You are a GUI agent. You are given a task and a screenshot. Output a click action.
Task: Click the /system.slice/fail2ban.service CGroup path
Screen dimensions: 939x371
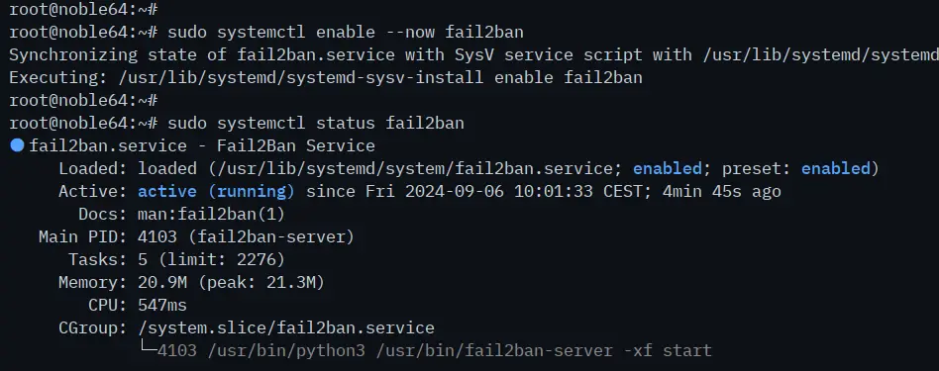coord(286,327)
